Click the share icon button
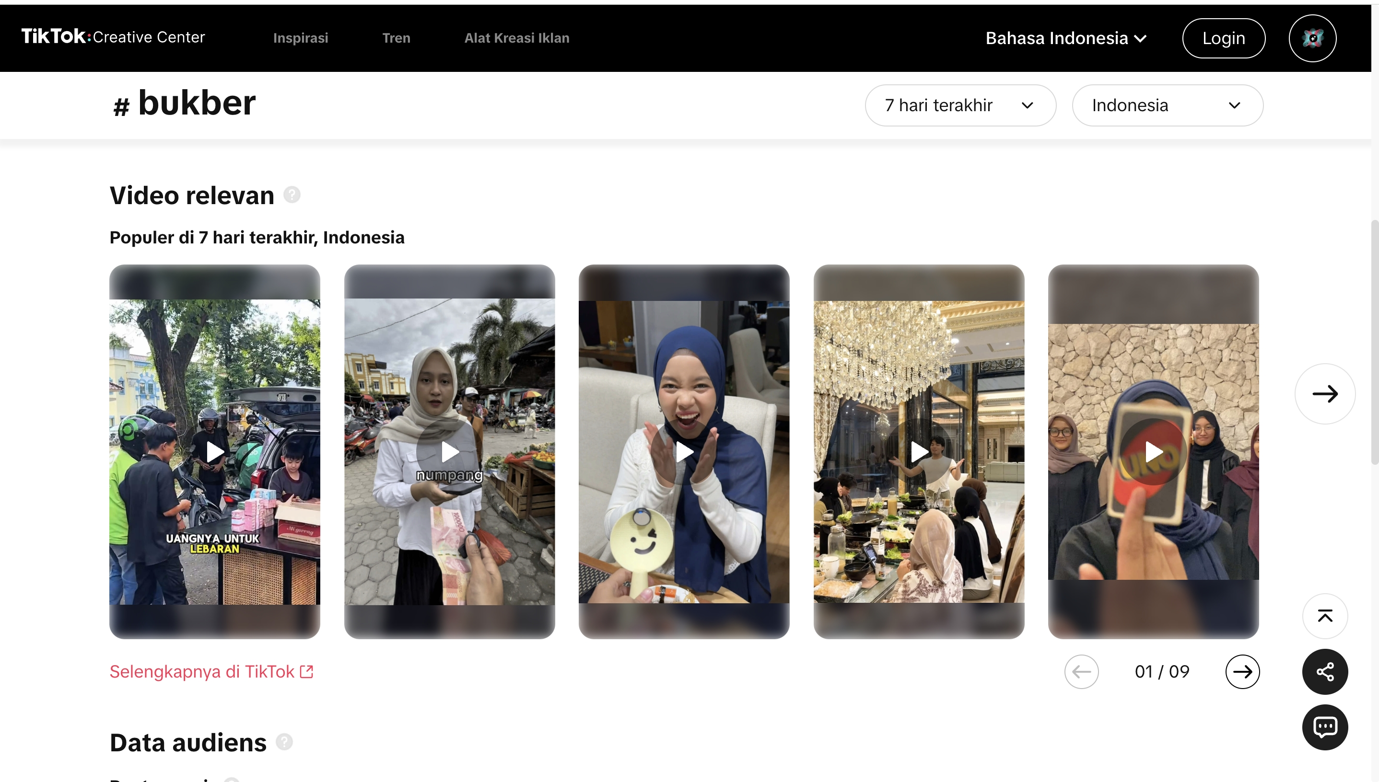 tap(1324, 671)
